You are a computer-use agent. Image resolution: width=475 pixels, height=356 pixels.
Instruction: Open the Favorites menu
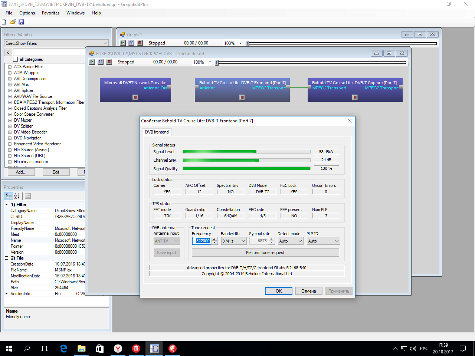click(x=50, y=13)
